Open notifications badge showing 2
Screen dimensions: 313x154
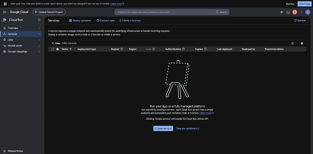coord(295,12)
